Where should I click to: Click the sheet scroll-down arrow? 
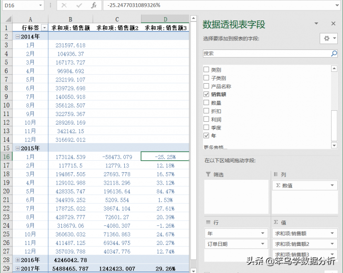coord(193,271)
